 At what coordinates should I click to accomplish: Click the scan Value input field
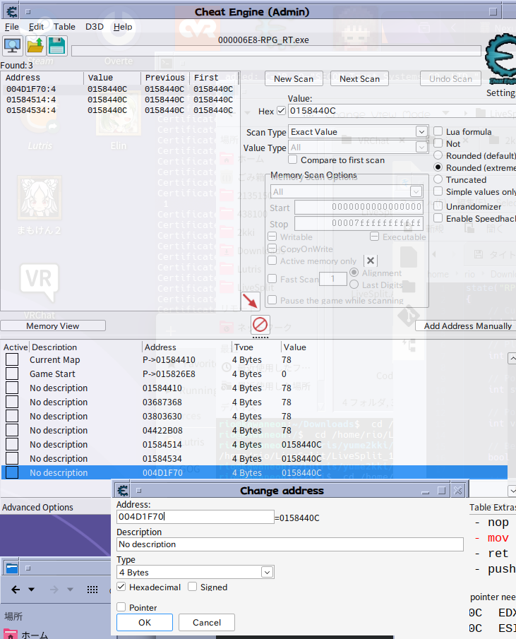point(402,111)
